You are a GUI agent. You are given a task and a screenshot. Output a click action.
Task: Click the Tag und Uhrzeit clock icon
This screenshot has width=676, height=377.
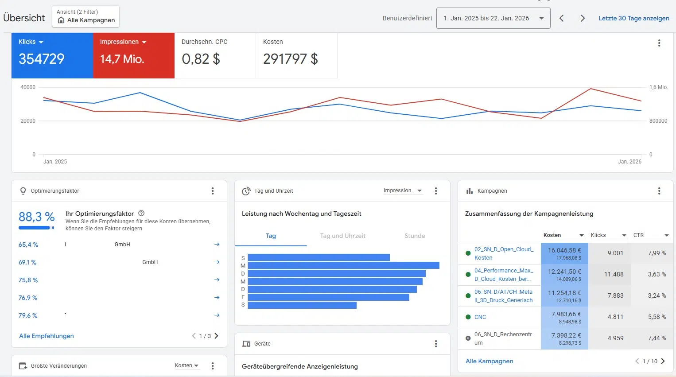pos(246,191)
